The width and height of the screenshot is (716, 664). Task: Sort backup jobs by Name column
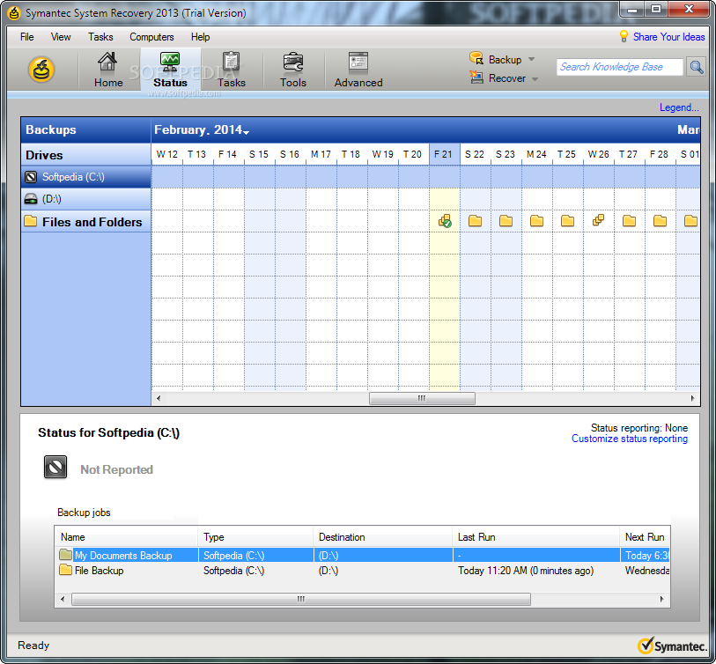click(126, 537)
